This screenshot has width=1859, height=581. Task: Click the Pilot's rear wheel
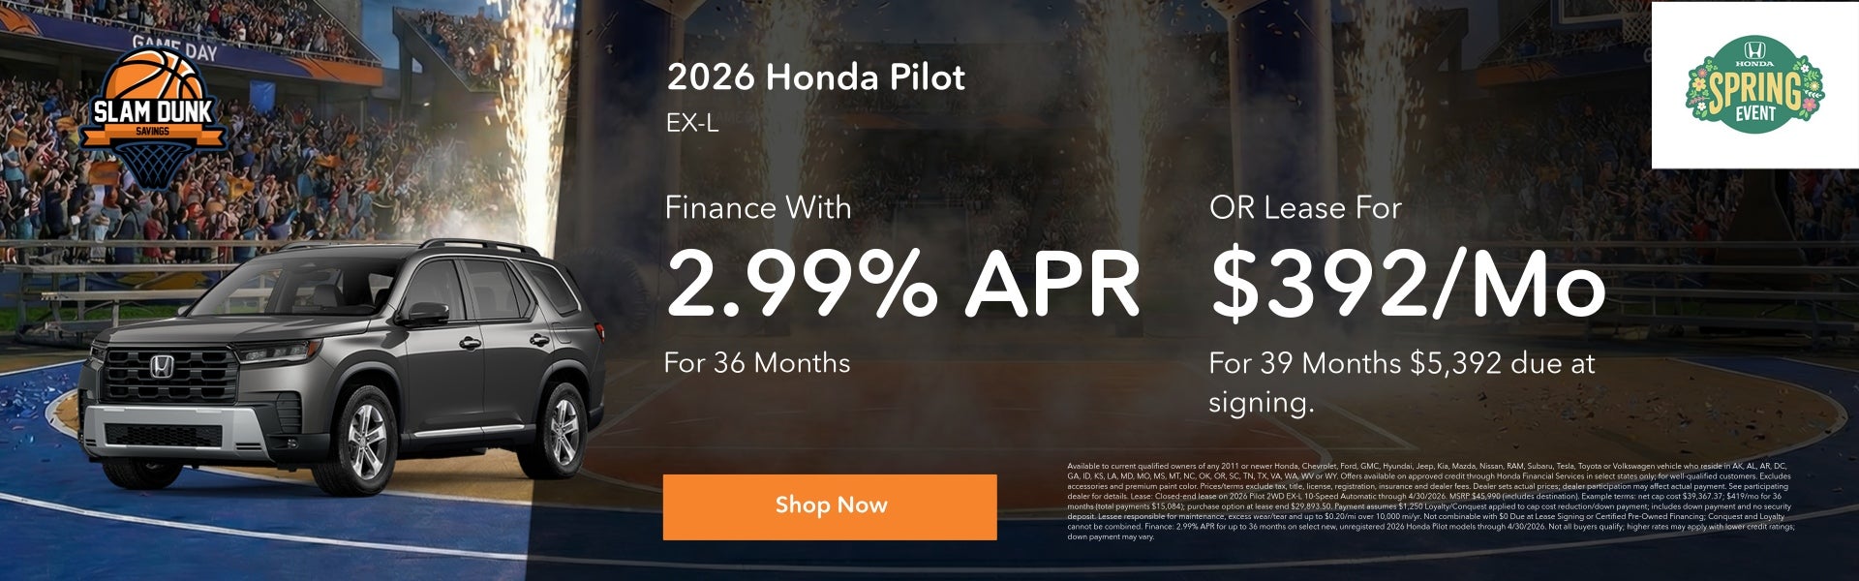(x=562, y=426)
